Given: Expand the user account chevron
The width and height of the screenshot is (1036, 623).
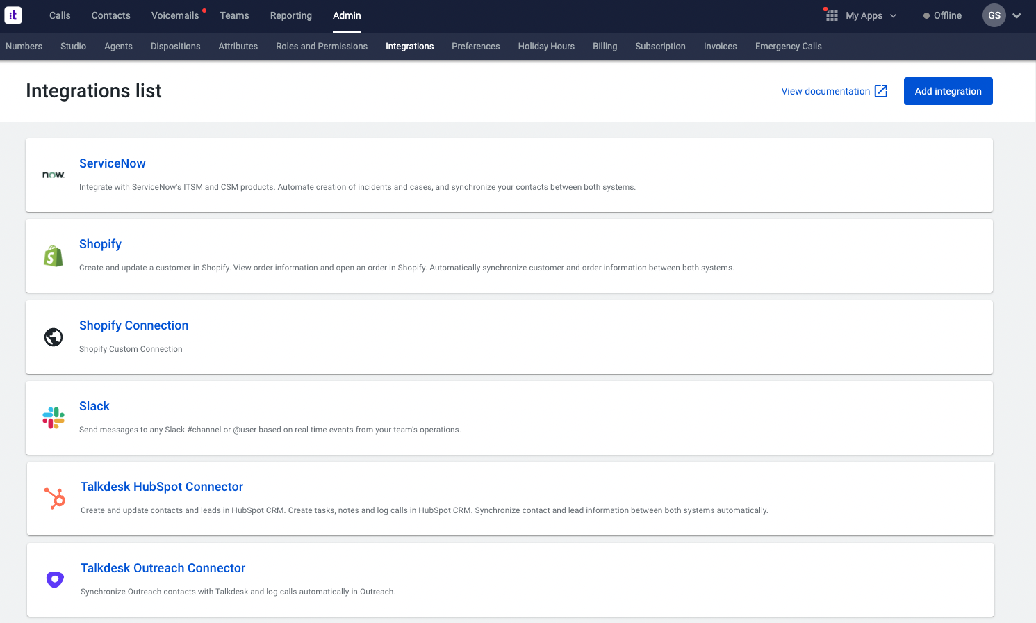Looking at the screenshot, I should [x=1017, y=16].
